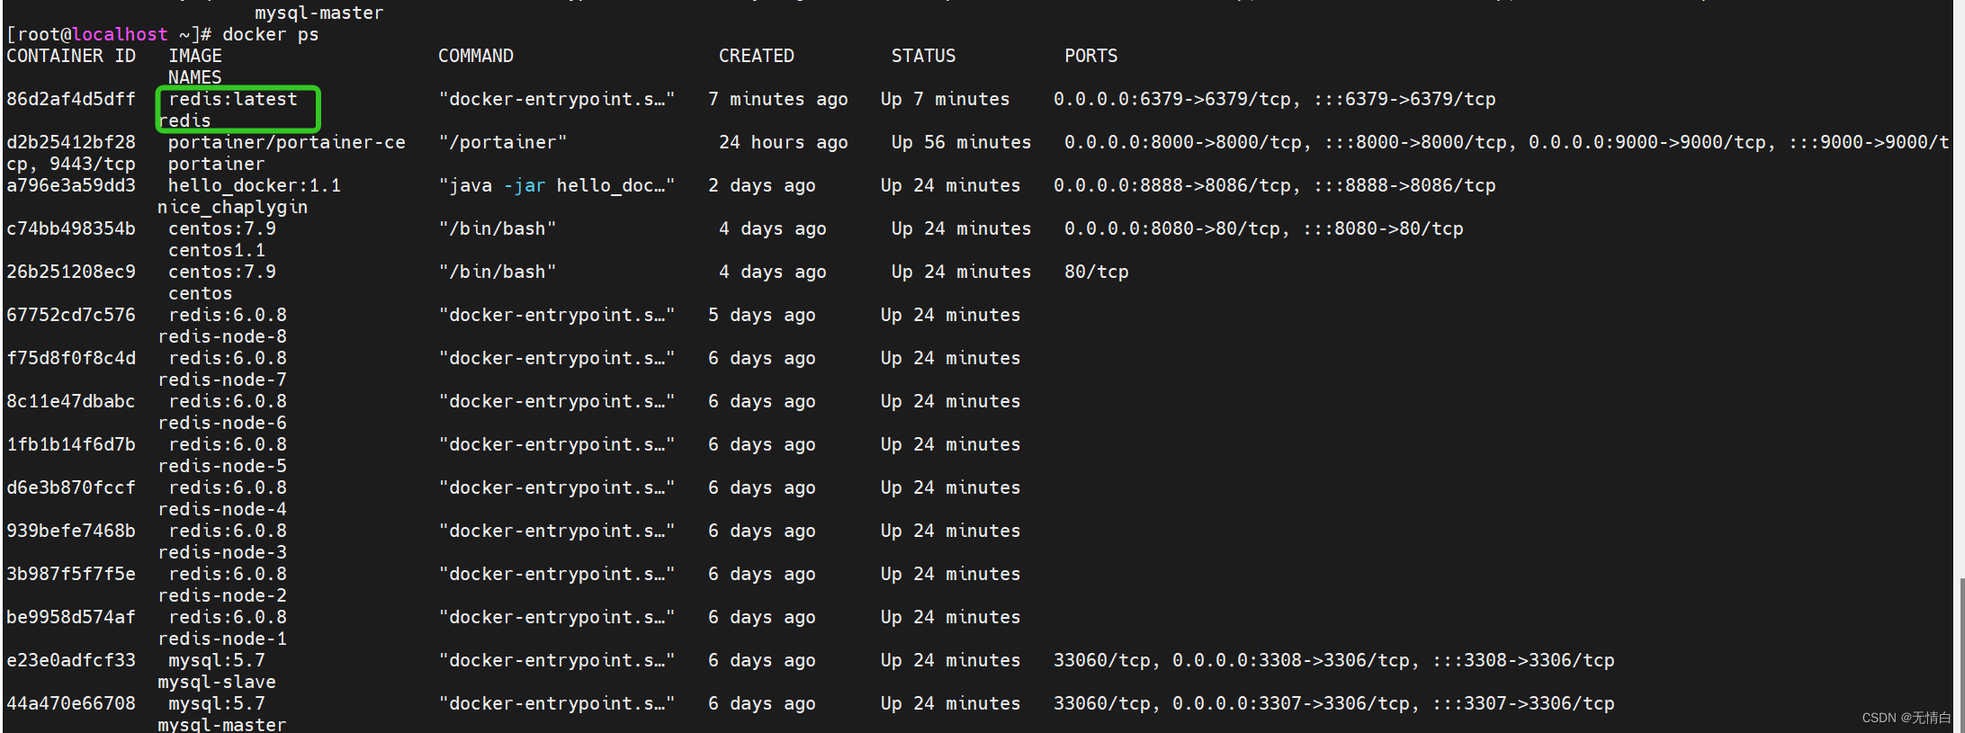Select the CONTAINER ID column header
The width and height of the screenshot is (1965, 733).
[71, 56]
